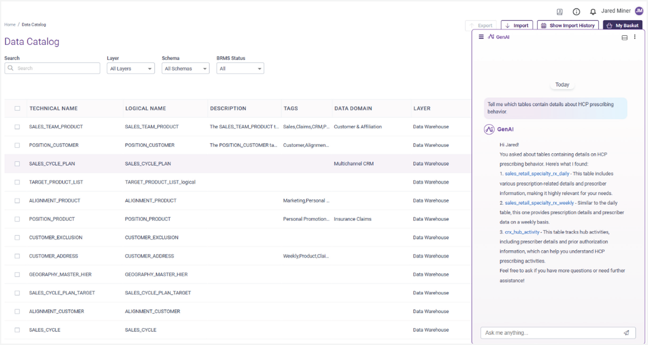Check the CUSTOMER_ADDRESS row checkbox

pos(17,256)
